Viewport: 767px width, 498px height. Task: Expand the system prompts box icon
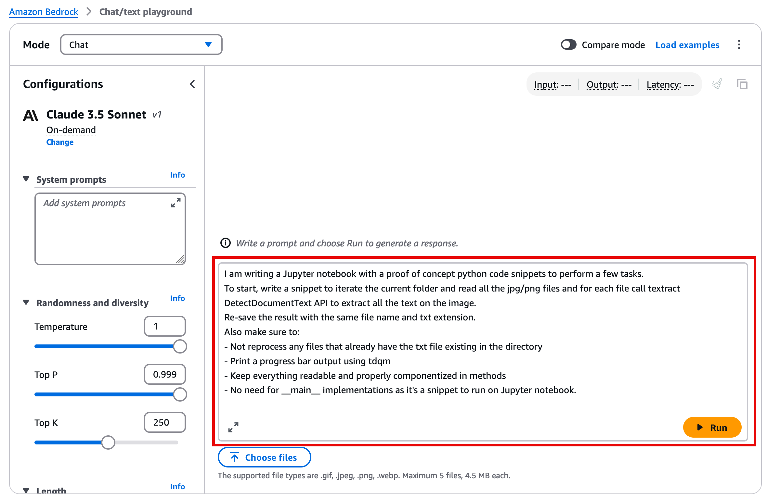[175, 203]
